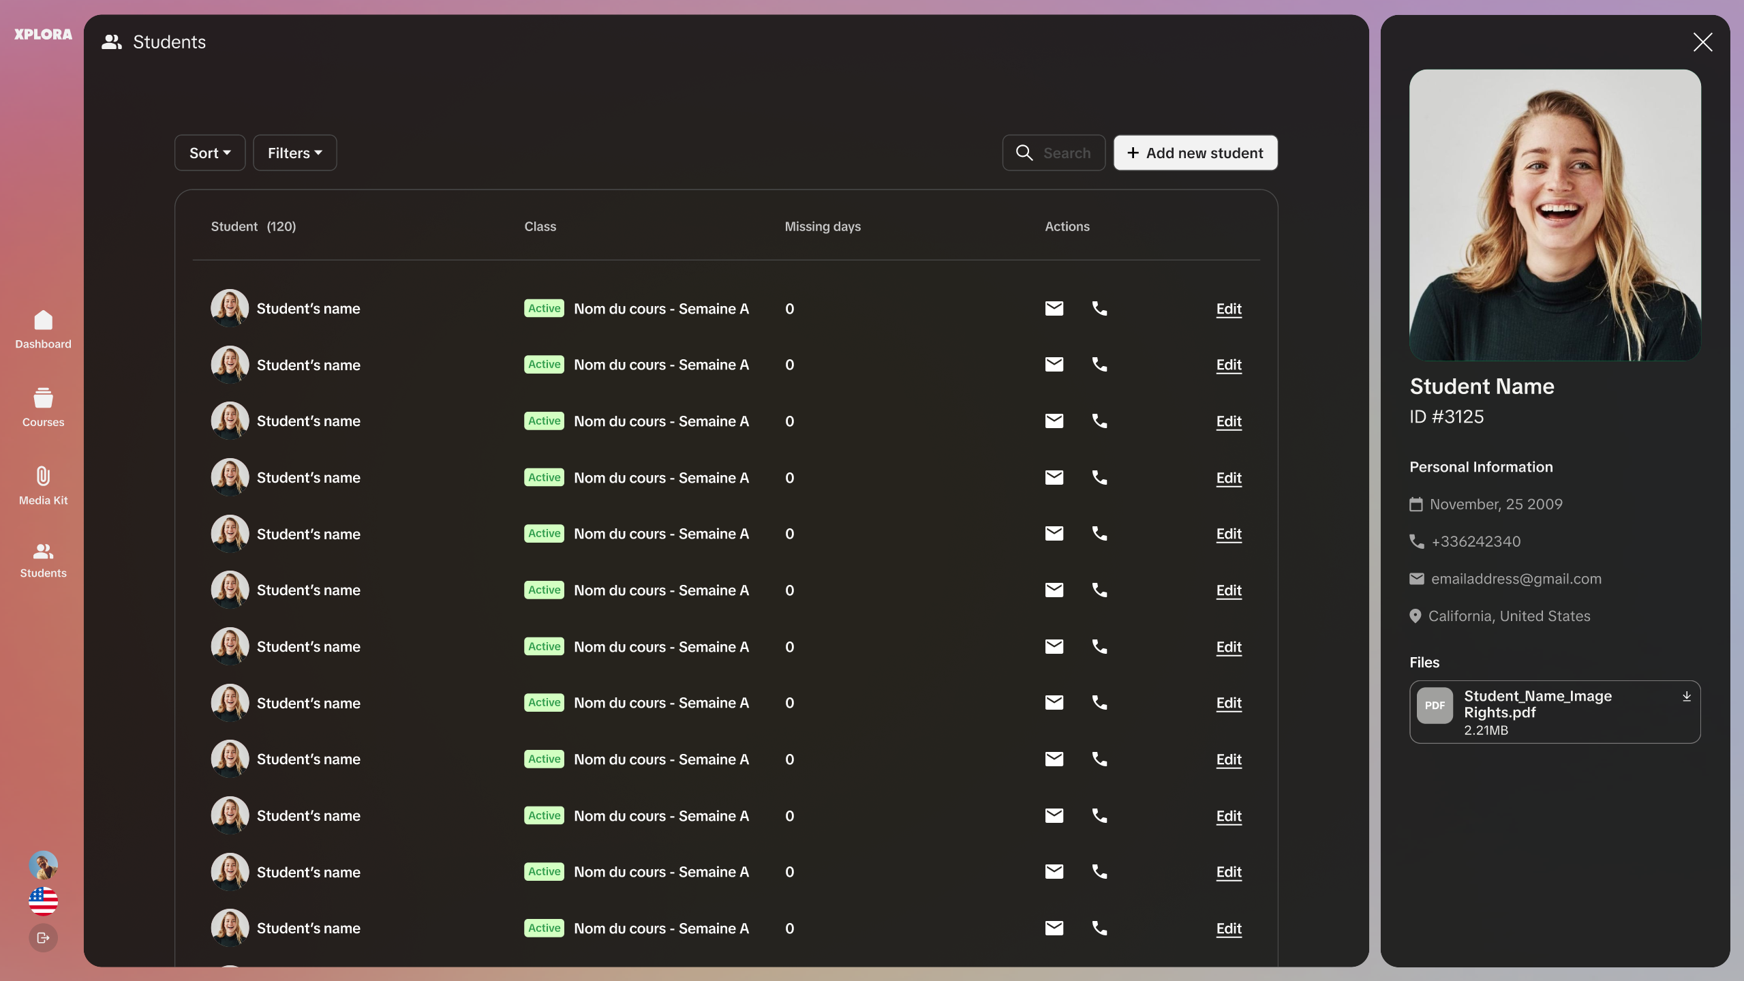
Task: Download the Student_Name_Image Rights.pdf file
Action: [1687, 696]
